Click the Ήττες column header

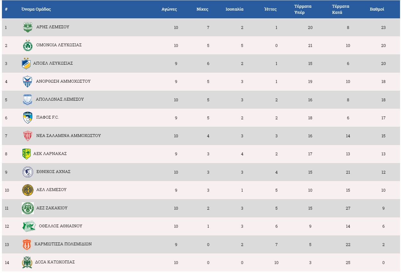(x=270, y=9)
